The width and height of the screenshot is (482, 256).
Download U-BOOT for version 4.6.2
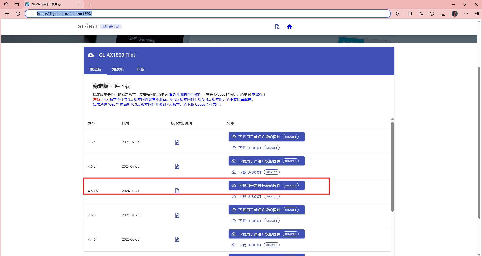(250, 172)
